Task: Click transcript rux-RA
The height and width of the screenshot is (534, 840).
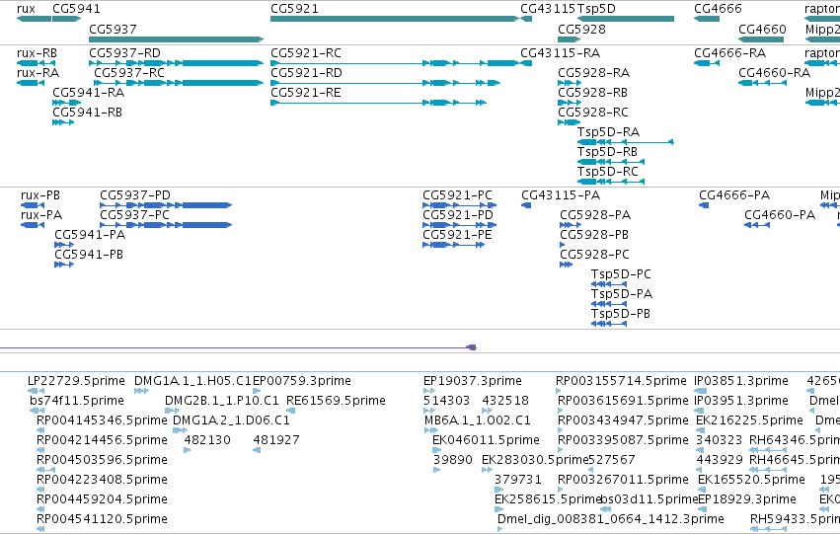Action: (31, 83)
